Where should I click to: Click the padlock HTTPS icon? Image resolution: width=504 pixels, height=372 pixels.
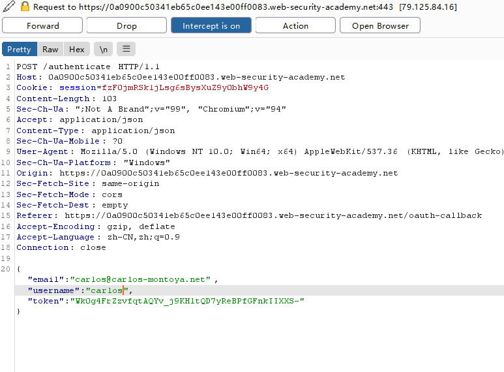pyautogui.click(x=25, y=7)
